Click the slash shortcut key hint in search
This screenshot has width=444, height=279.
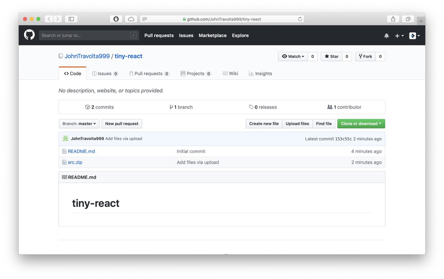pos(133,35)
